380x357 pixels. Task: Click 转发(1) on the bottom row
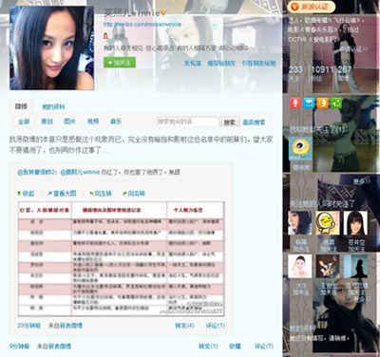(x=208, y=347)
